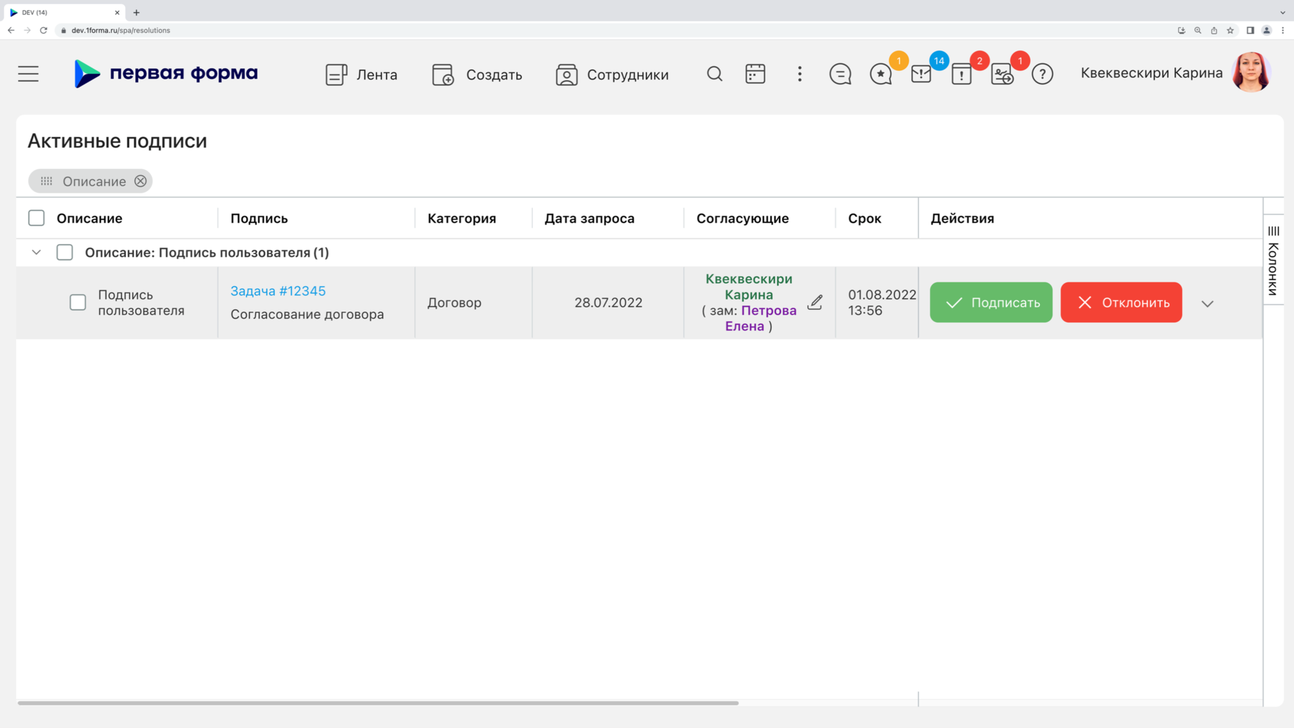This screenshot has width=1294, height=728.
Task: Toggle select-all checkbox in Описание header
Action: 36,218
